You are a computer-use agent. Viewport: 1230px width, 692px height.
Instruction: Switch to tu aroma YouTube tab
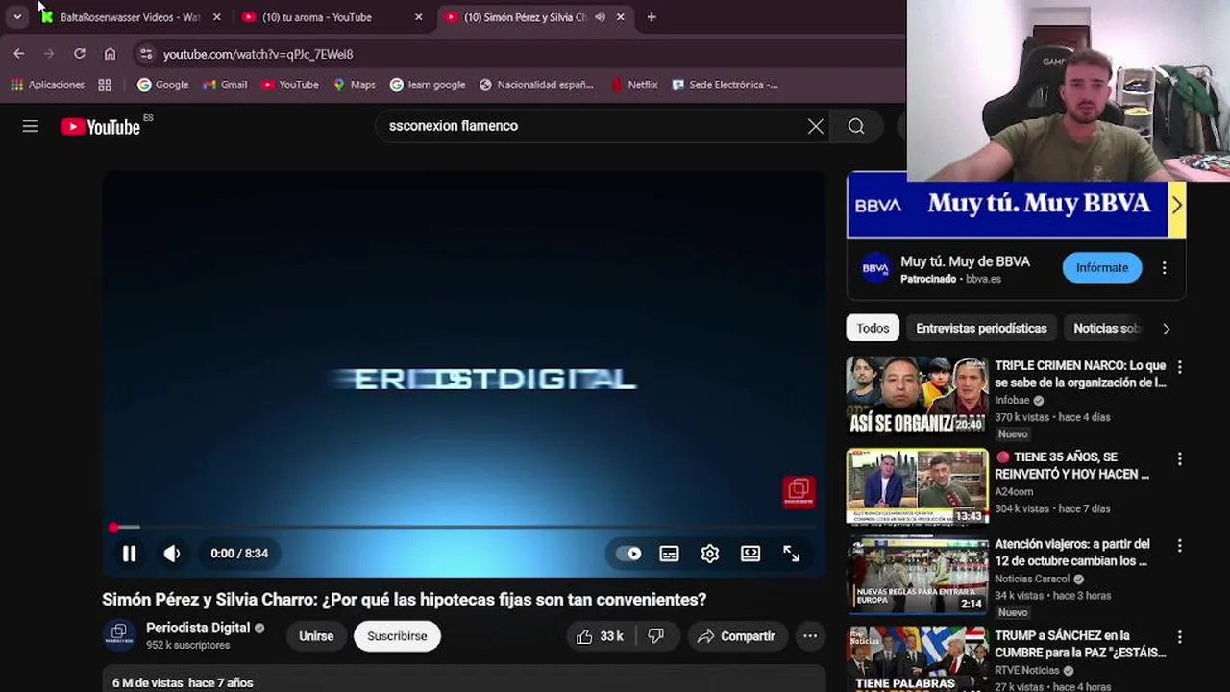[x=317, y=17]
